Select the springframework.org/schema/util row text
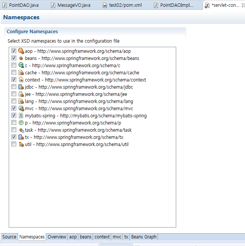Viewport: 245px width, 246px height. click(77, 145)
